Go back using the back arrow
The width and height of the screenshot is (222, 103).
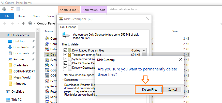point(5,23)
